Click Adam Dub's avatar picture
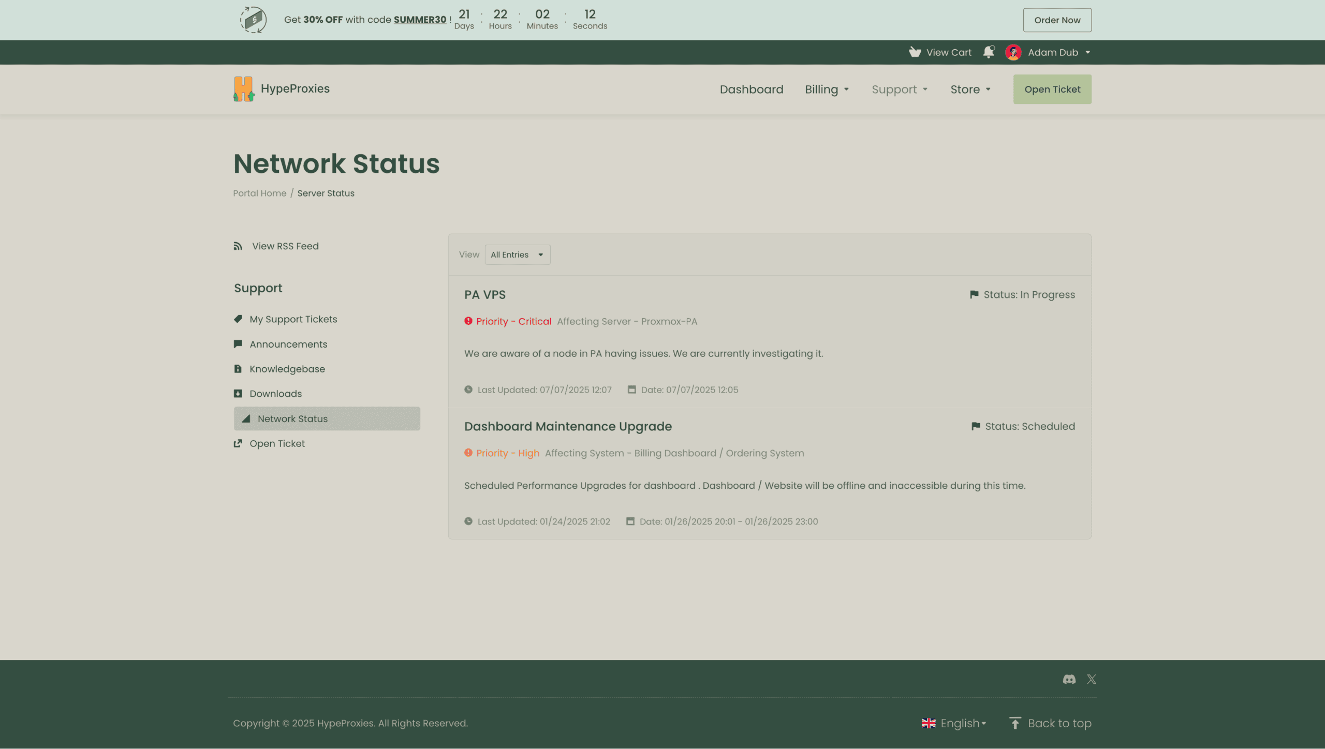Image resolution: width=1325 pixels, height=749 pixels. 1013,52
